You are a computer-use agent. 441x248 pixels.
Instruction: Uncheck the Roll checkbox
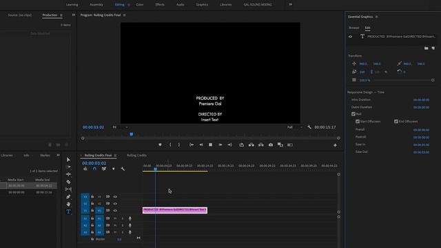click(x=353, y=114)
